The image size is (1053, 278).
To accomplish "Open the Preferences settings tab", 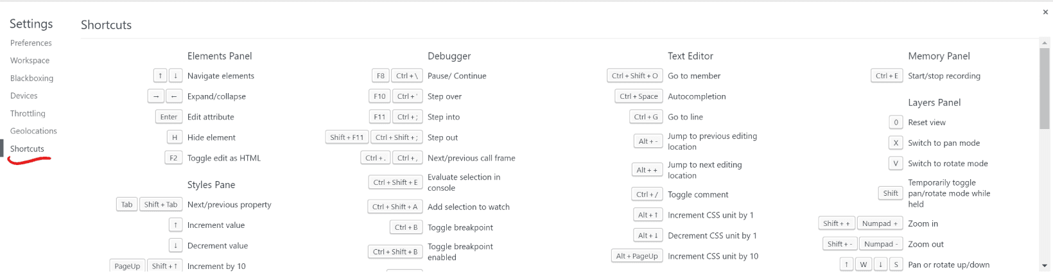I will (x=31, y=43).
